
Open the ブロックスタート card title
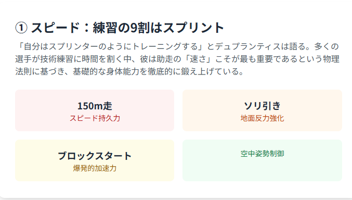[x=95, y=156]
